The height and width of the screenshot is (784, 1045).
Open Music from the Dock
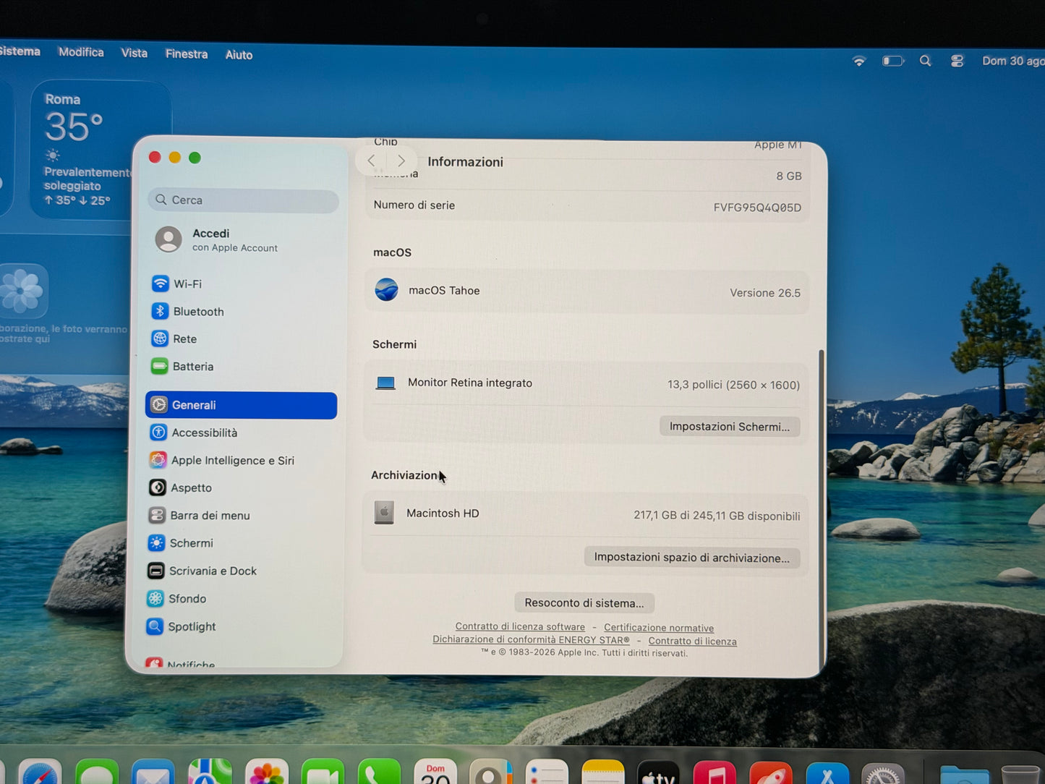(715, 772)
